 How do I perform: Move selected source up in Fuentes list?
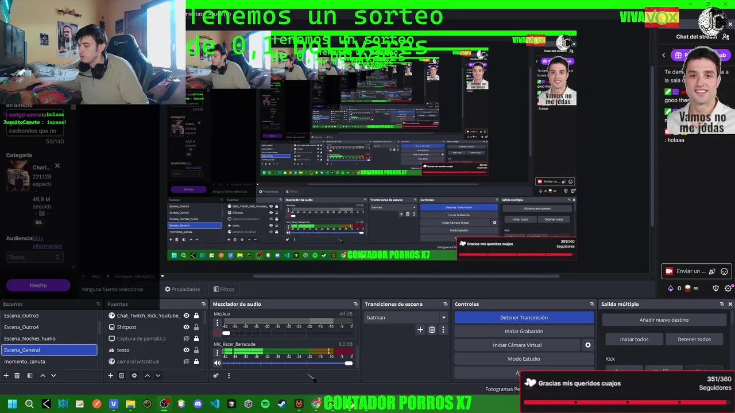147,376
